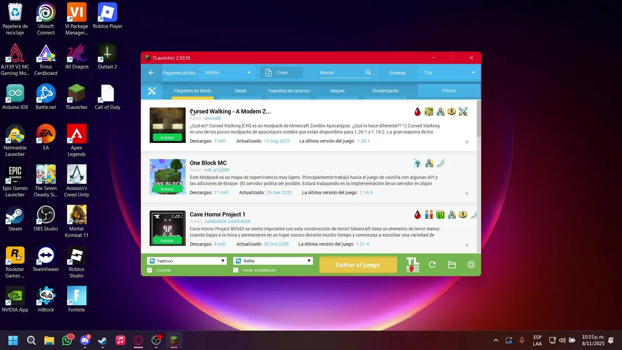Click the pickaxe category icon on One Block MC
This screenshot has width=622, height=350.
point(417,163)
